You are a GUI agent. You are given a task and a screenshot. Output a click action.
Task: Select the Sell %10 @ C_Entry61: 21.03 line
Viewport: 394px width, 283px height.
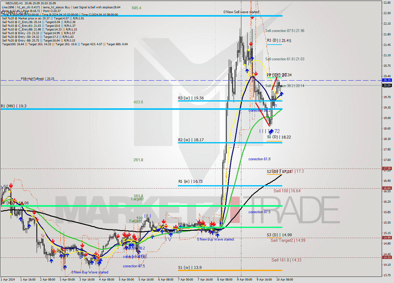tap(39, 26)
